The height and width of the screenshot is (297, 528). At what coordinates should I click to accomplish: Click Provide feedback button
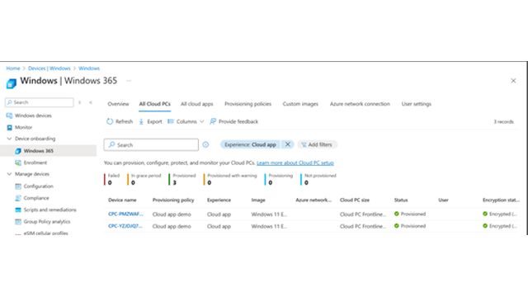point(233,121)
